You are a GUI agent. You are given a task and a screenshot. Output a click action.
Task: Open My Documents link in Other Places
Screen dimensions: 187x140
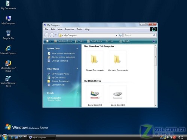[x=56, y=77]
